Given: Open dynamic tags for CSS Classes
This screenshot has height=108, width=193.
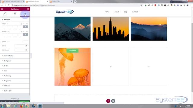Looking at the screenshot, I should 27,50.
